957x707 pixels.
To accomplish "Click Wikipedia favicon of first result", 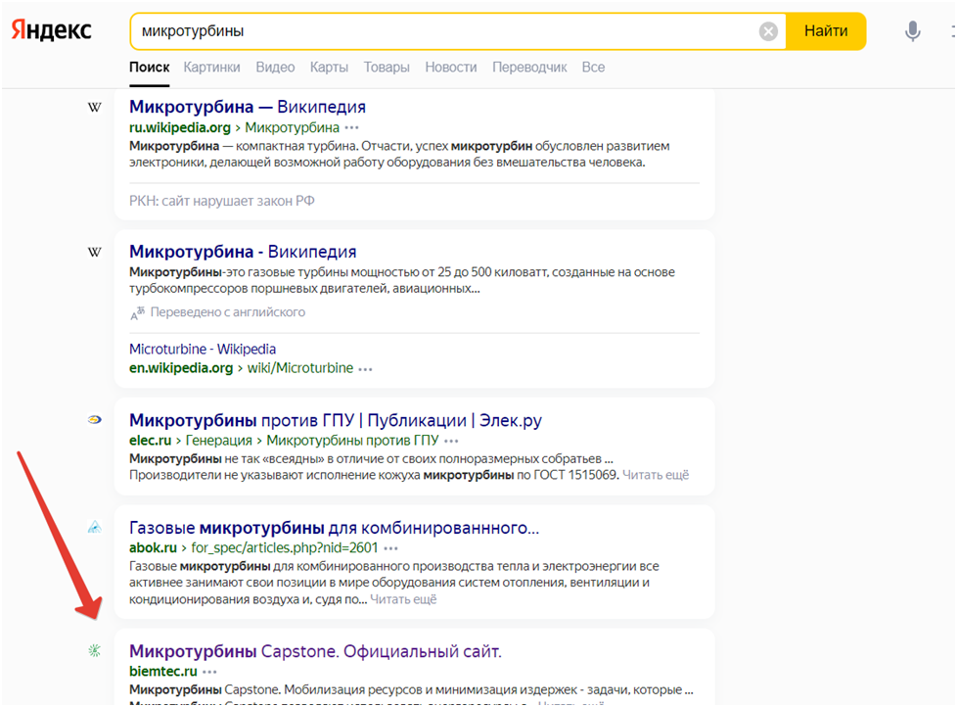I will (95, 108).
